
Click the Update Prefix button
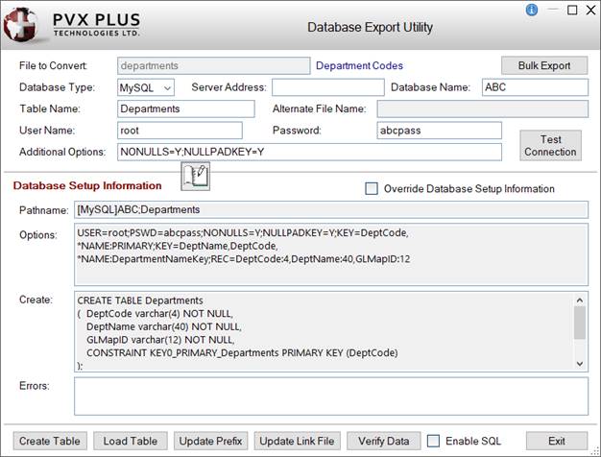211,441
